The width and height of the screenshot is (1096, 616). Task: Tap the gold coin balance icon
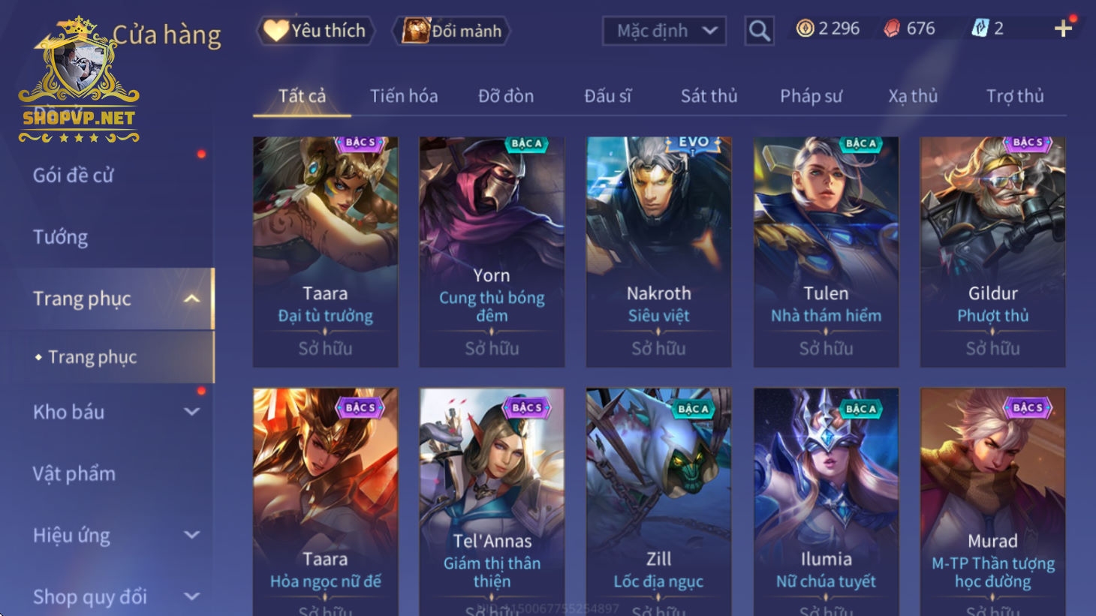point(805,29)
